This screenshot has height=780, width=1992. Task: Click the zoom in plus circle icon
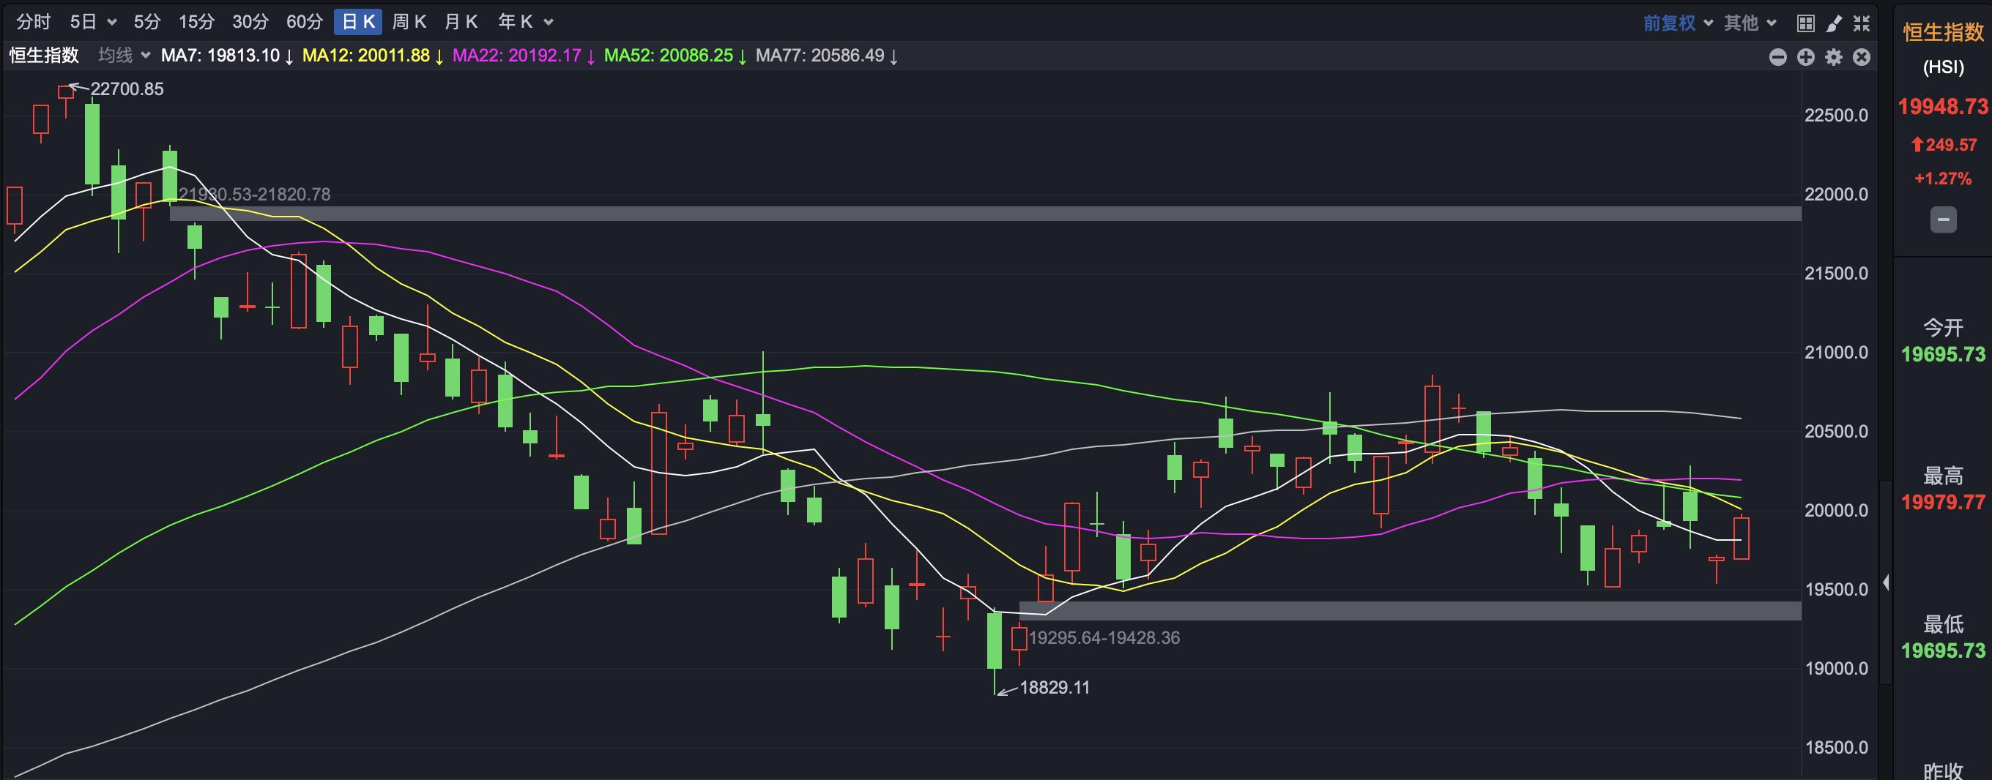coord(1806,56)
